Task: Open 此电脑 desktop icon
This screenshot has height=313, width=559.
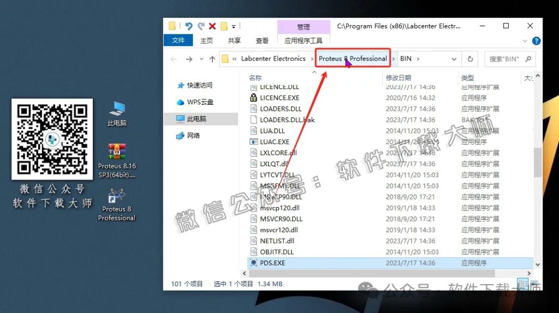Action: (x=117, y=114)
